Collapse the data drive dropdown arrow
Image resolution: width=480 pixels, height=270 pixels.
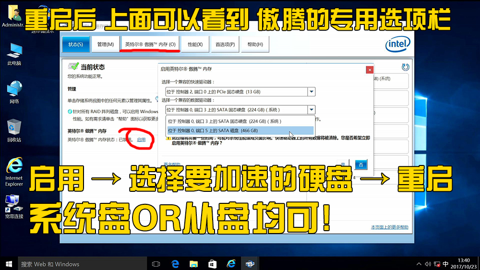point(312,109)
